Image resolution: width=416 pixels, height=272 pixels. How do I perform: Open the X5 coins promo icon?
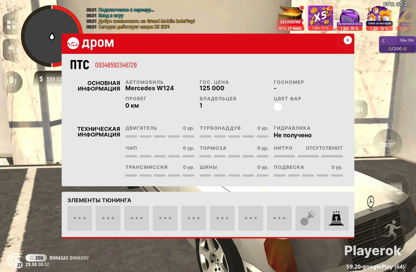[321, 18]
